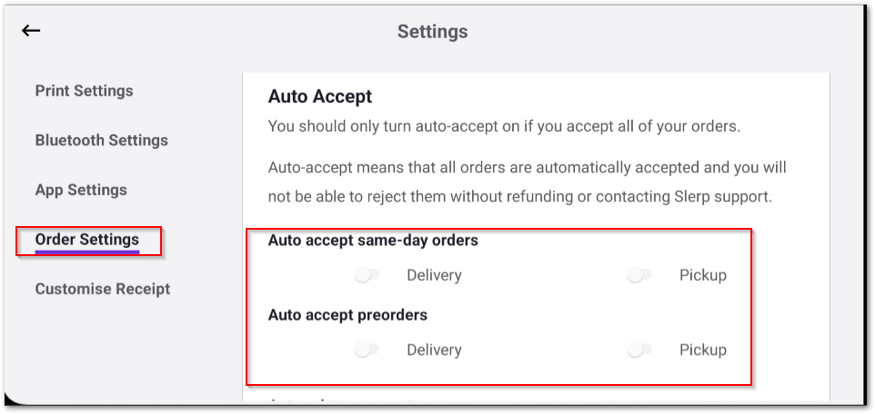The width and height of the screenshot is (875, 414).
Task: Click the Settings page title
Action: [x=432, y=32]
